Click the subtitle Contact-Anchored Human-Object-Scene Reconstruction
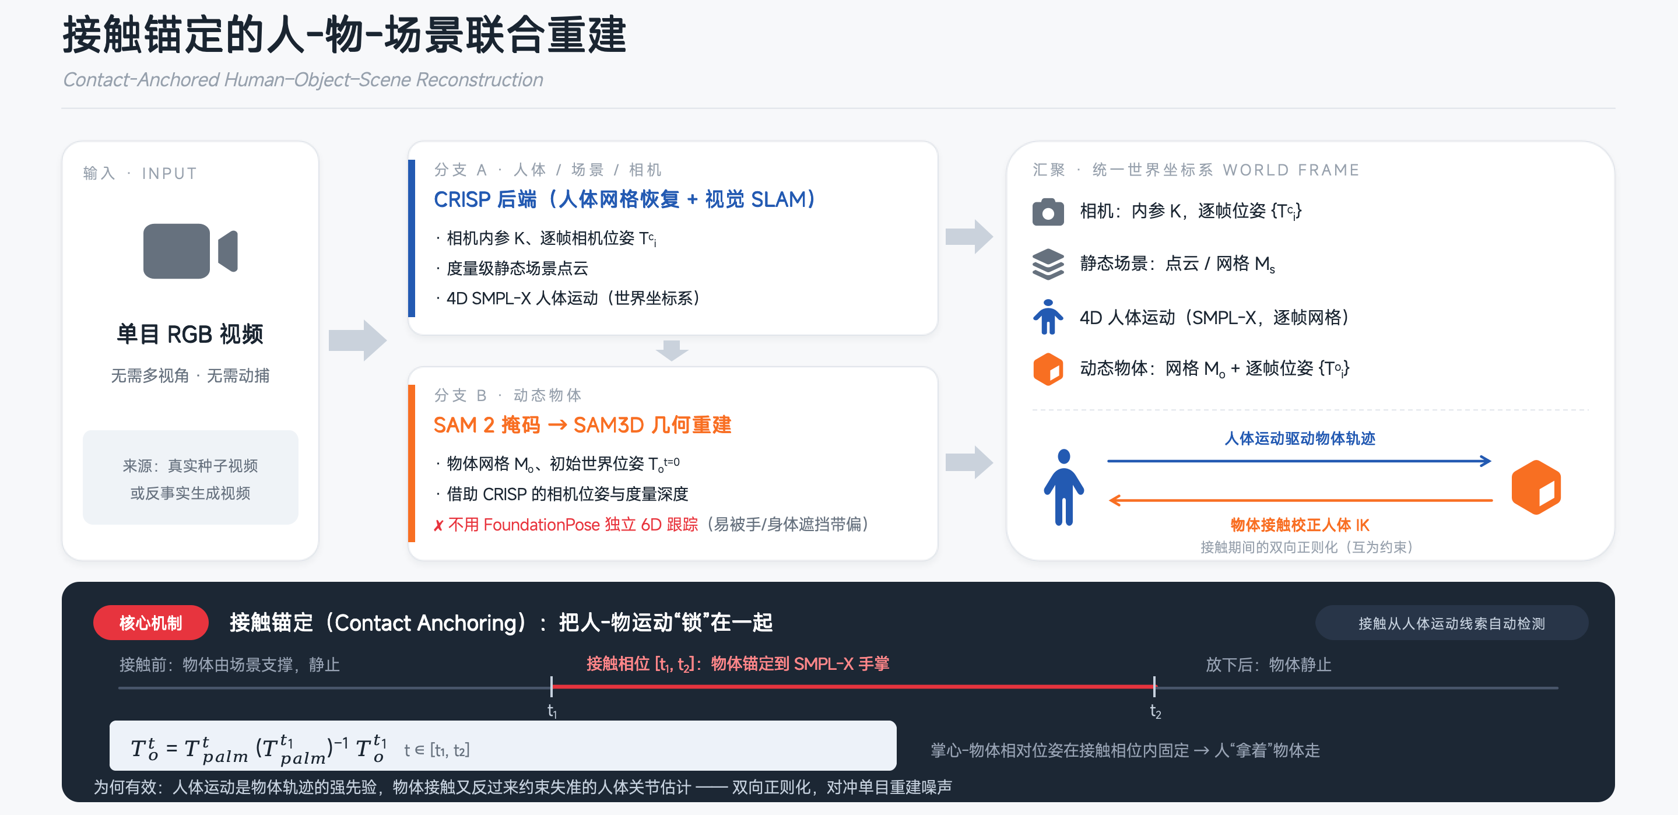 point(303,79)
